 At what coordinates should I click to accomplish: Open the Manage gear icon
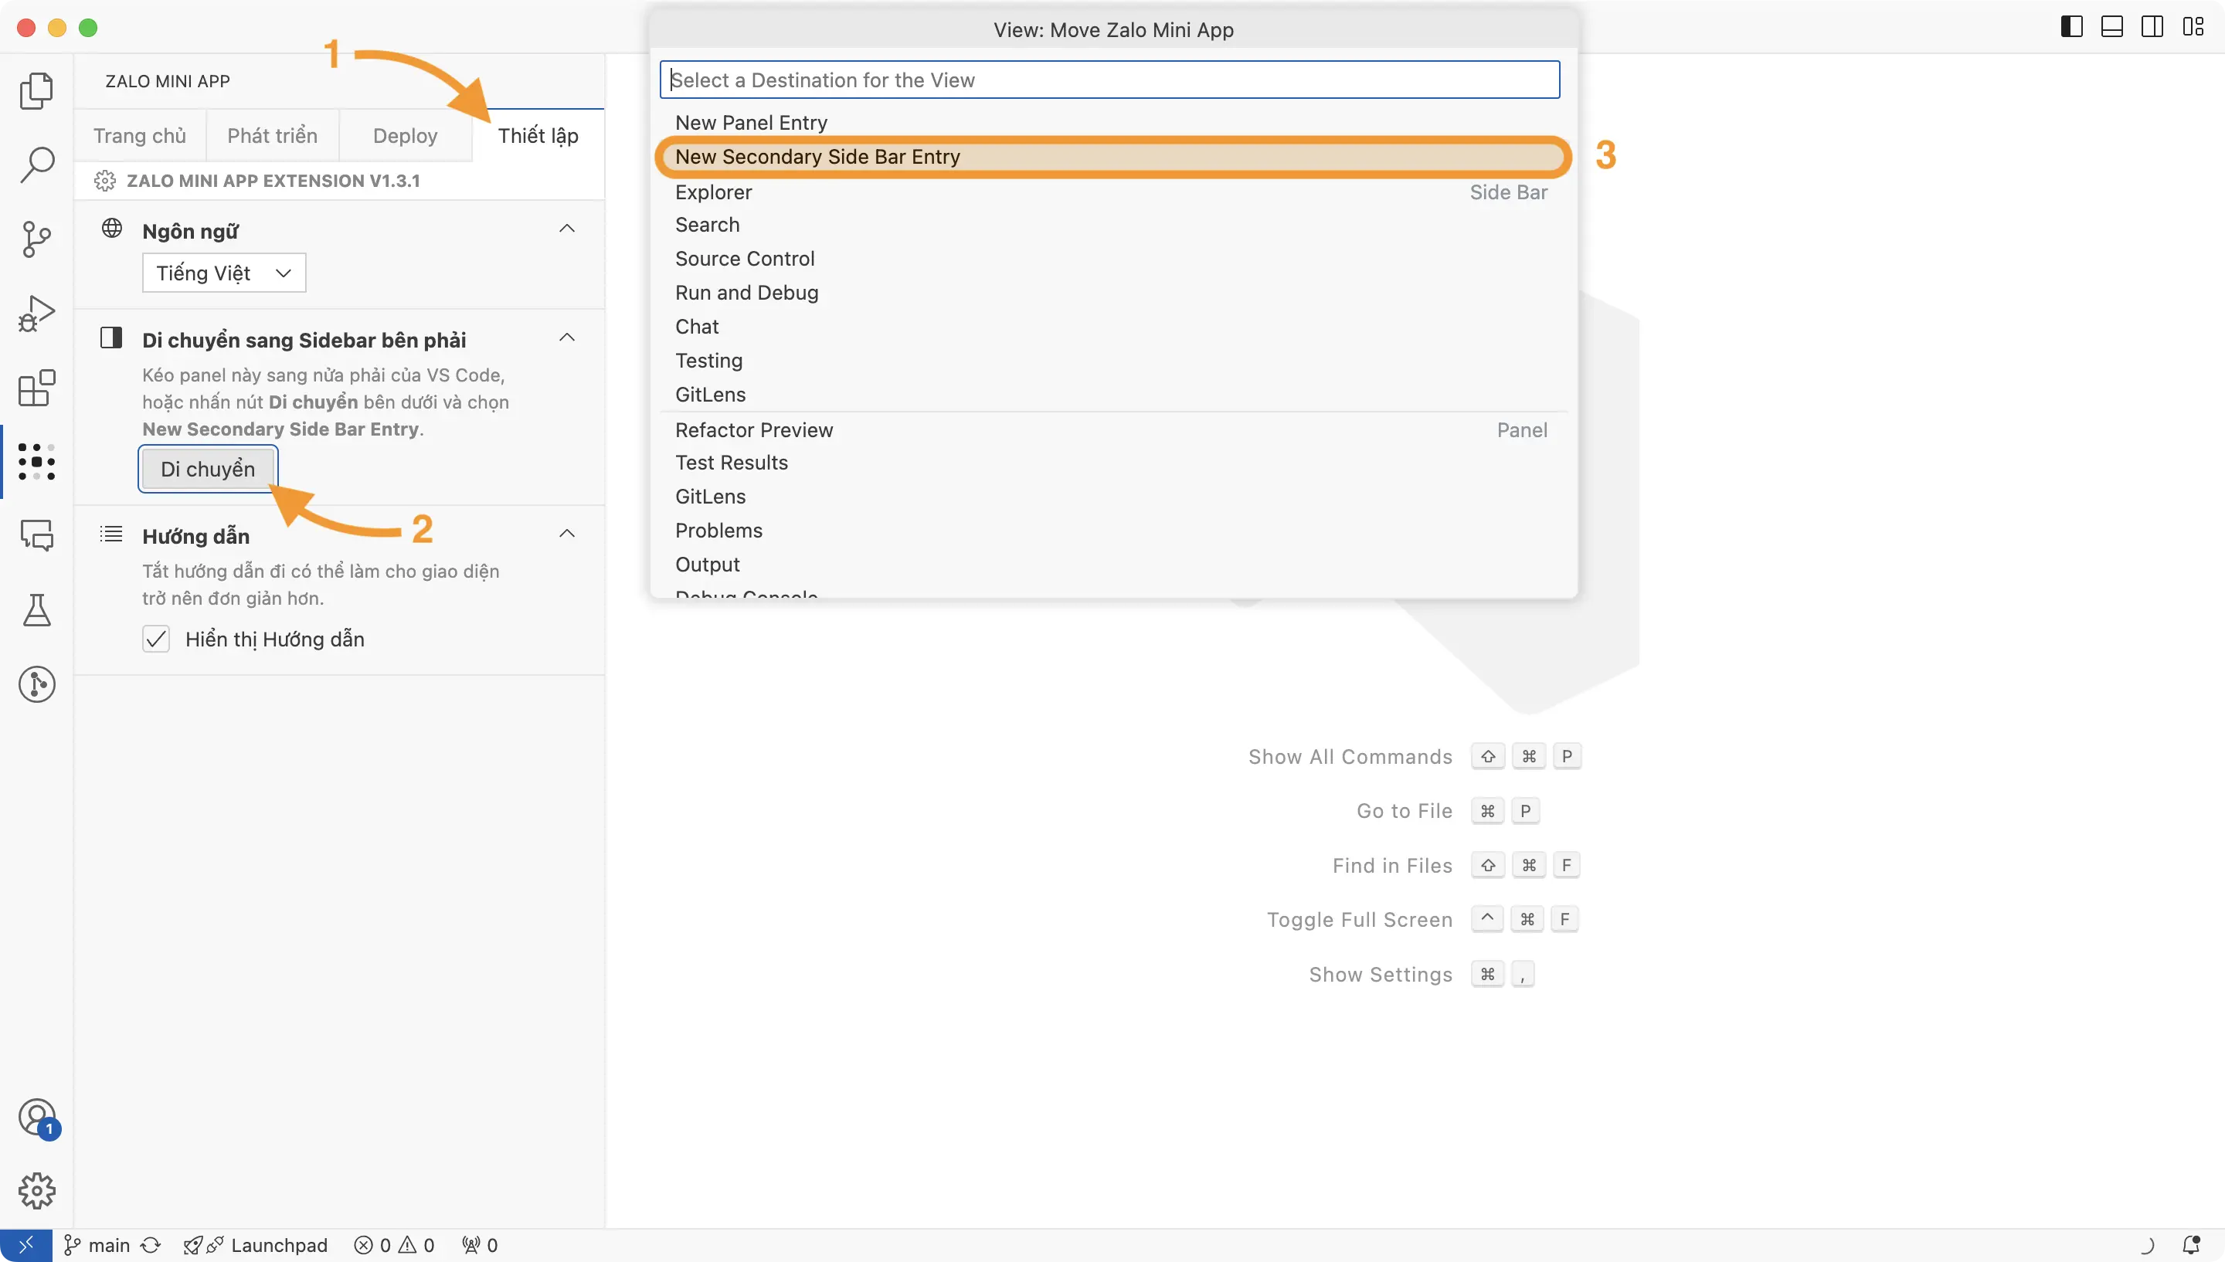(36, 1191)
